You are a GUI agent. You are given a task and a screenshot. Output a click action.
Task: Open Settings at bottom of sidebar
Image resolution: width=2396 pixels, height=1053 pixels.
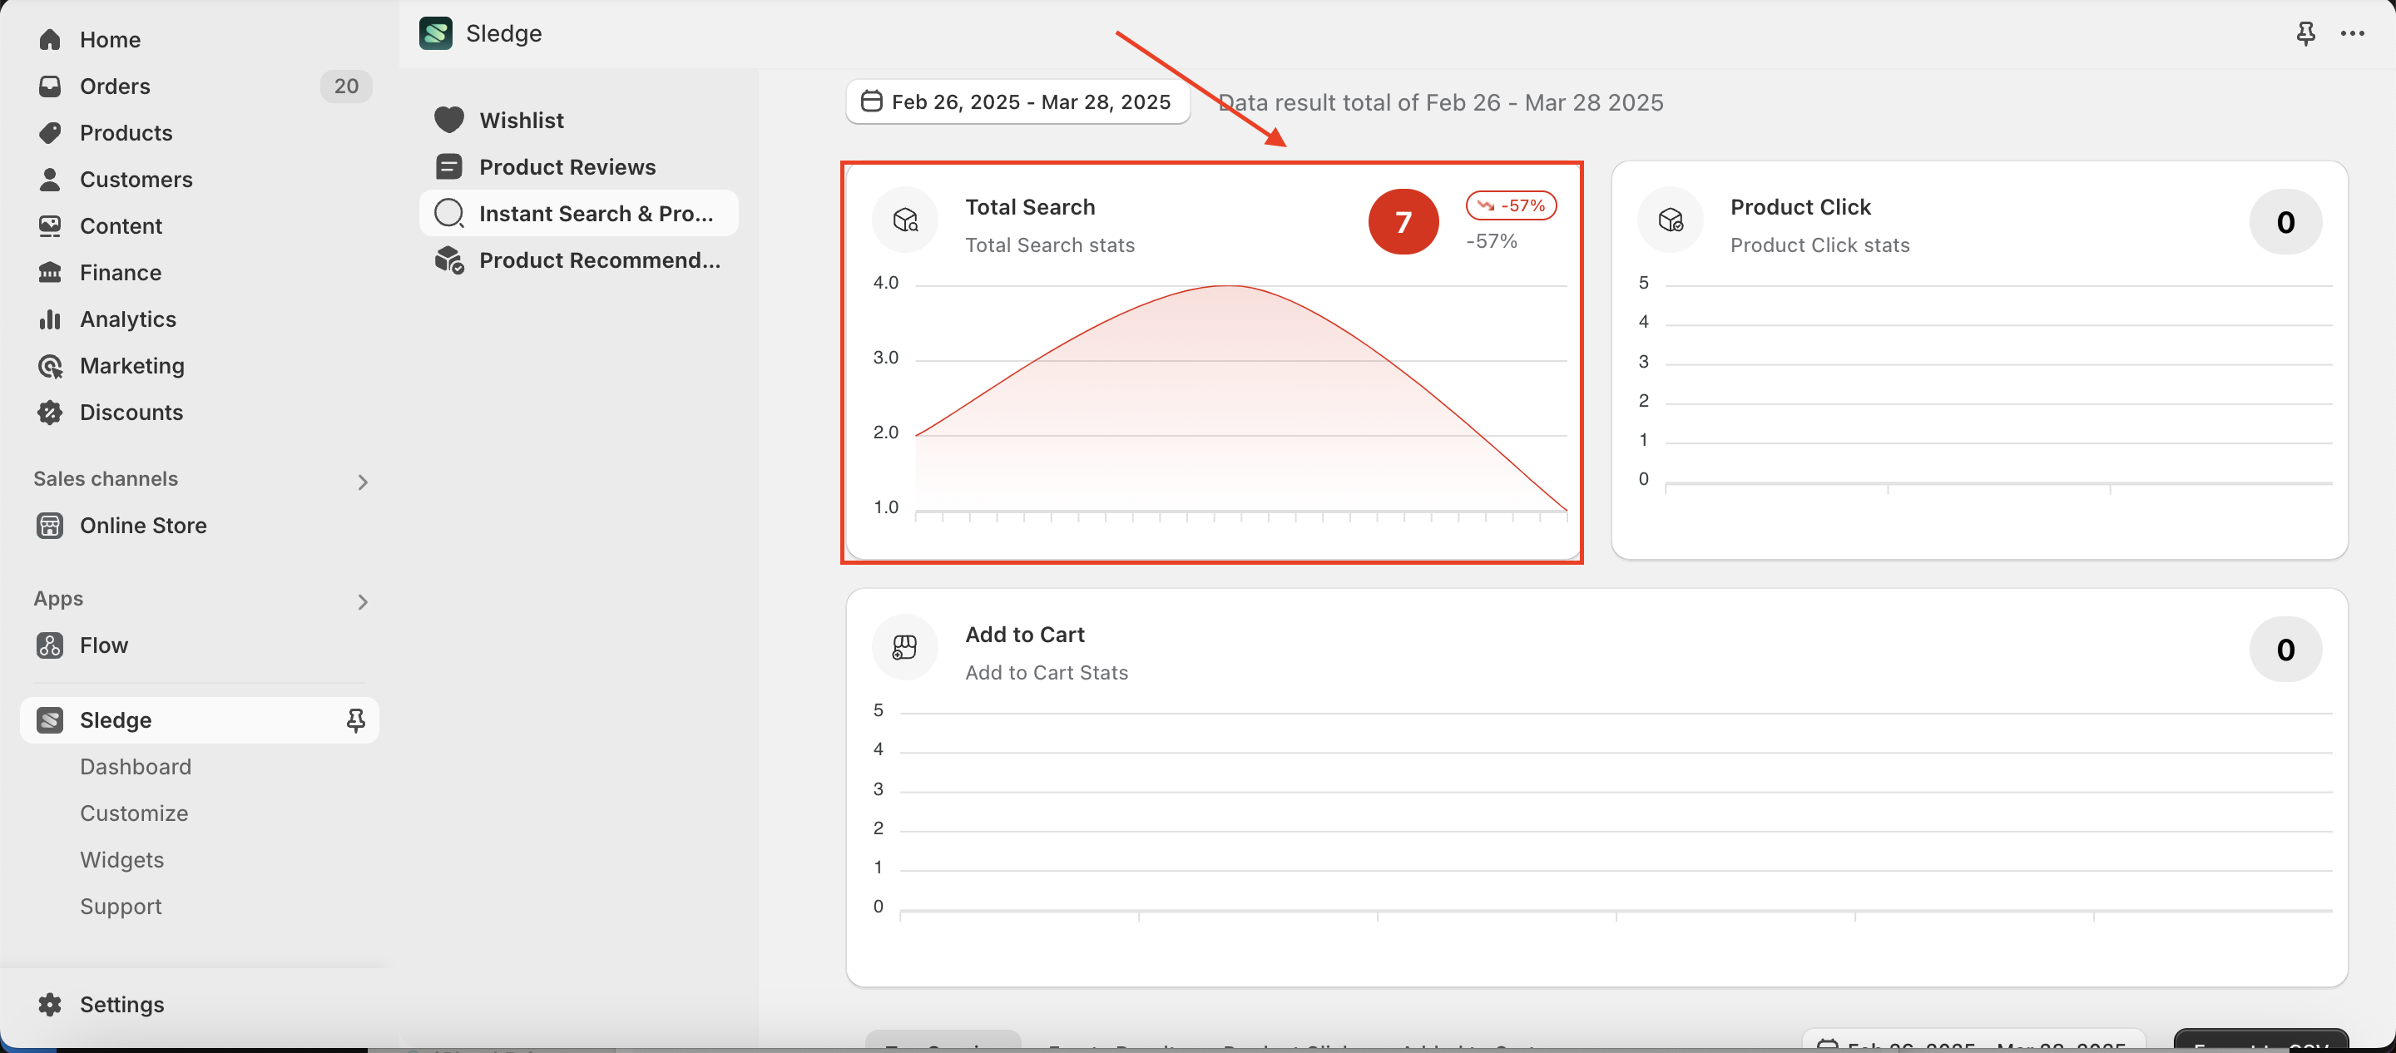click(x=121, y=1005)
